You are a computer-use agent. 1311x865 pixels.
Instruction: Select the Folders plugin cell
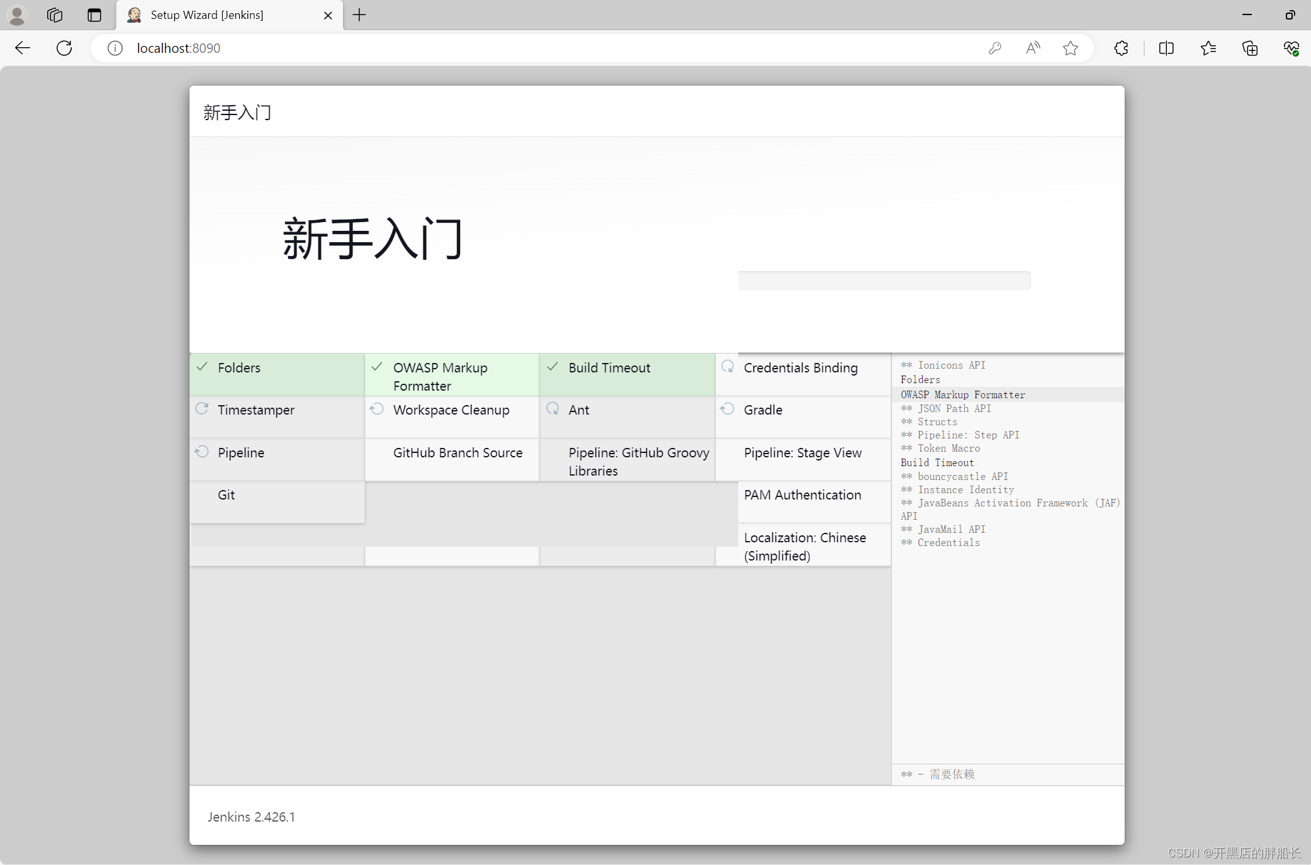[x=277, y=374]
